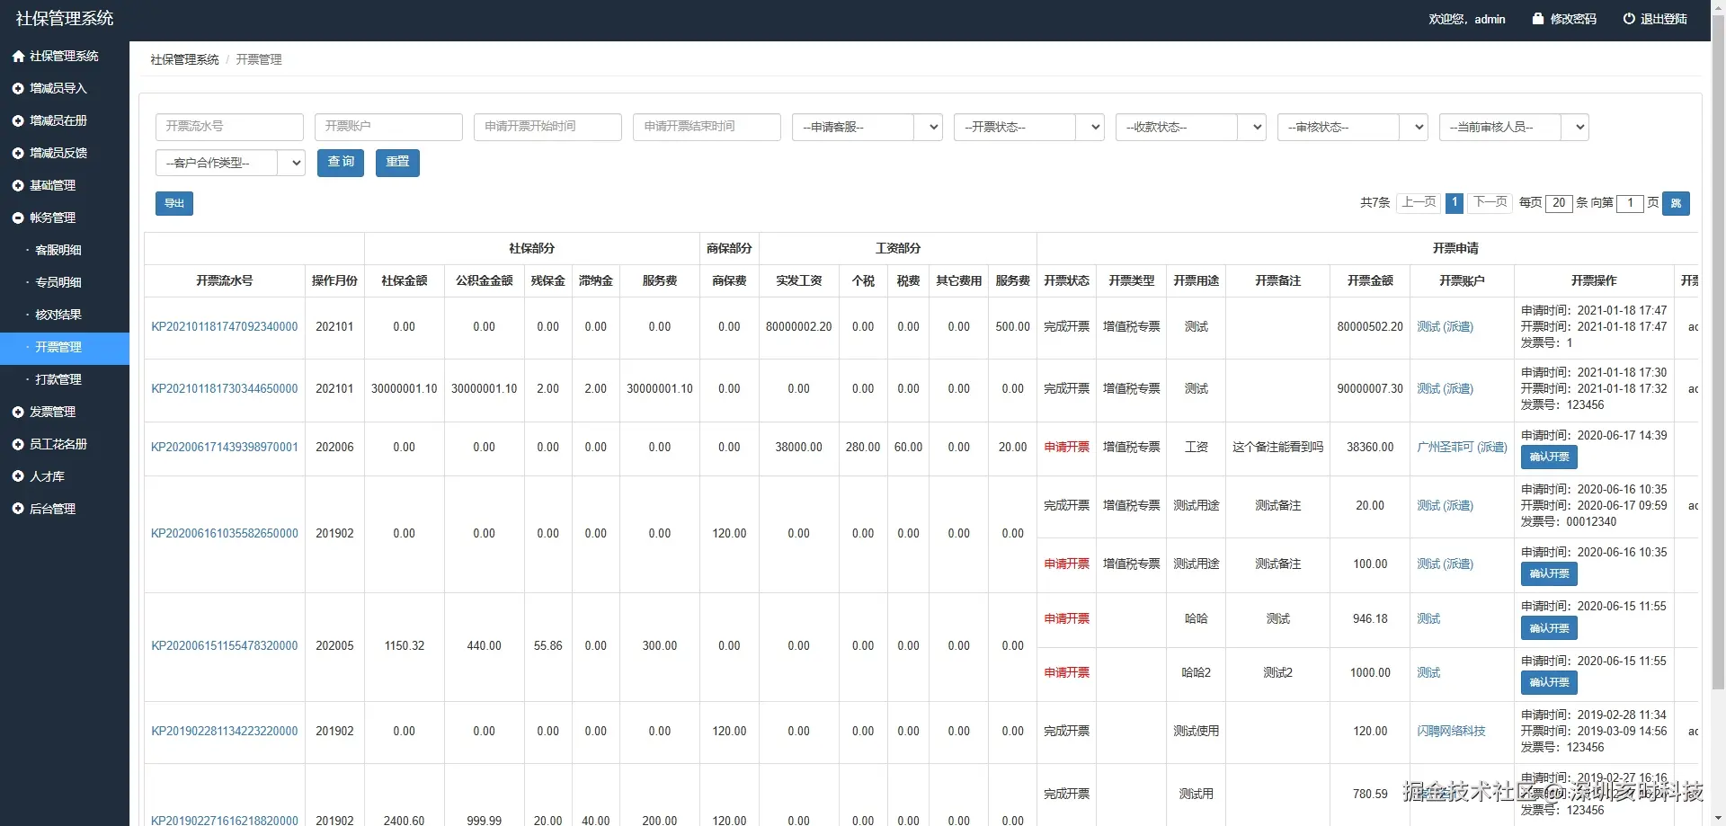Open invoice KP20210118173034465​0000

coord(225,389)
